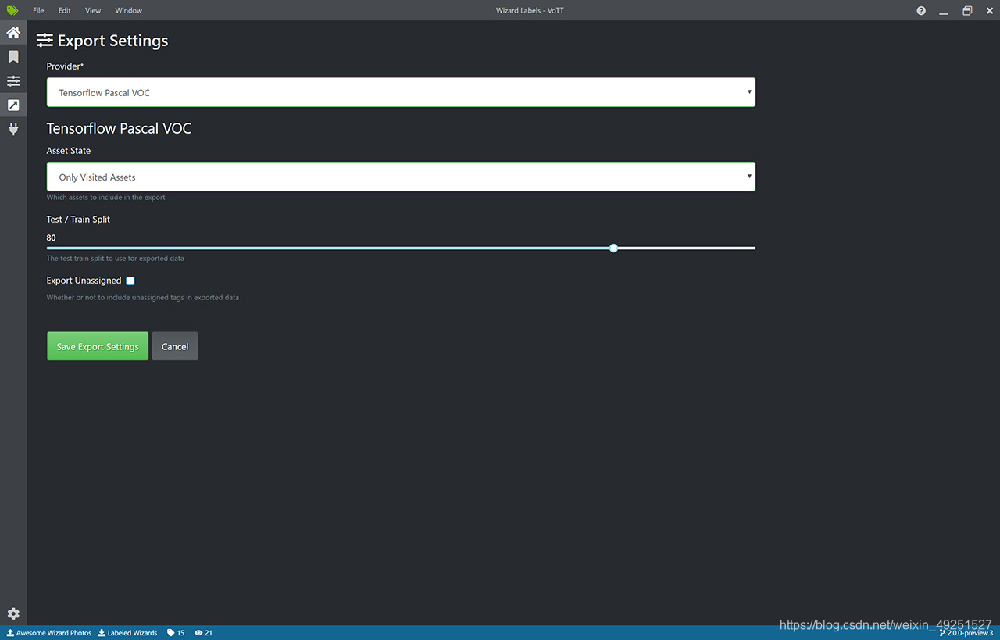Click the Export arrow icon in sidebar
Viewport: 1000px width, 640px height.
click(x=13, y=105)
